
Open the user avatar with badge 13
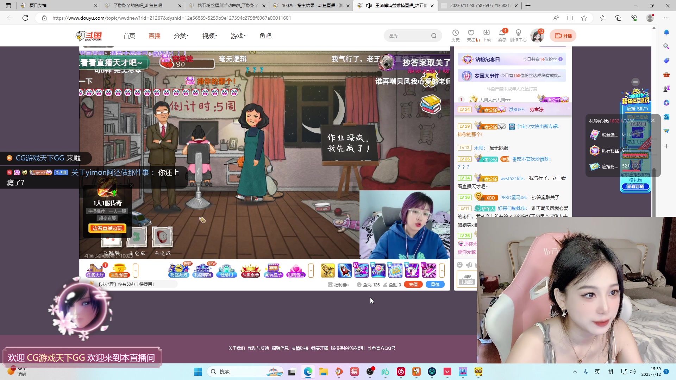pos(537,36)
